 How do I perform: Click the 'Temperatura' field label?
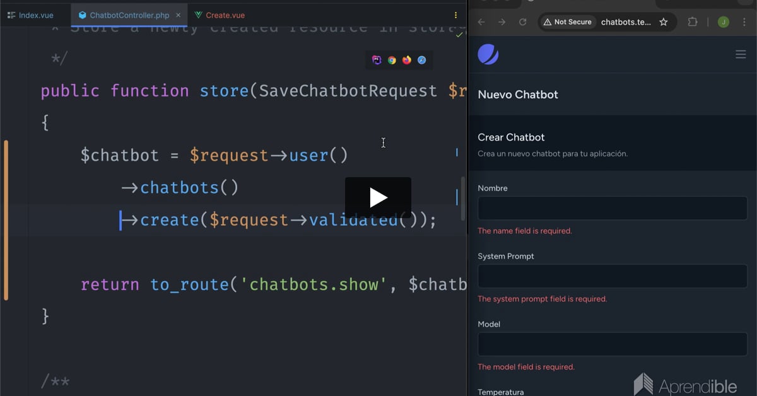501,392
